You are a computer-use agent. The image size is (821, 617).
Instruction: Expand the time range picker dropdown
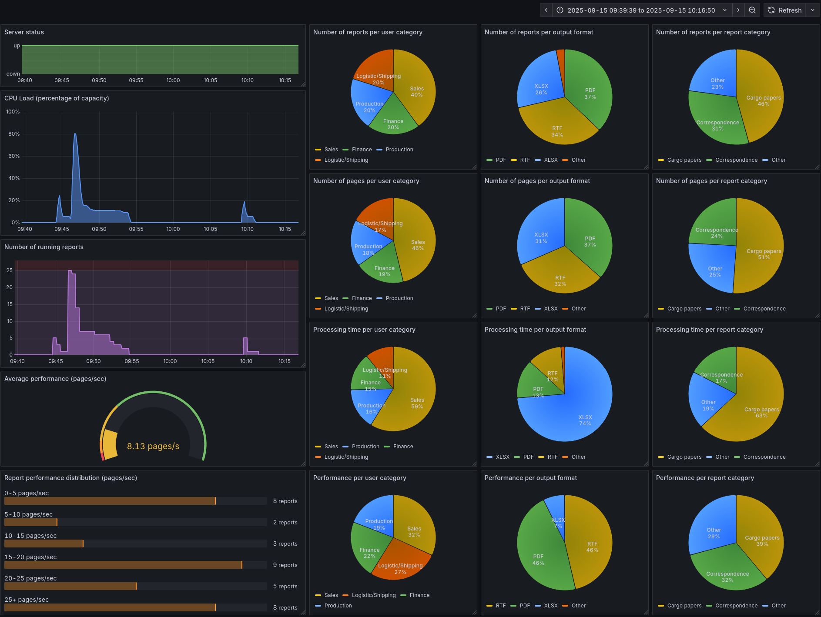click(x=725, y=10)
